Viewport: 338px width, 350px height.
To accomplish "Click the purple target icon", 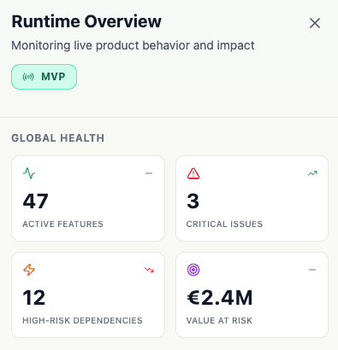I will [x=193, y=270].
